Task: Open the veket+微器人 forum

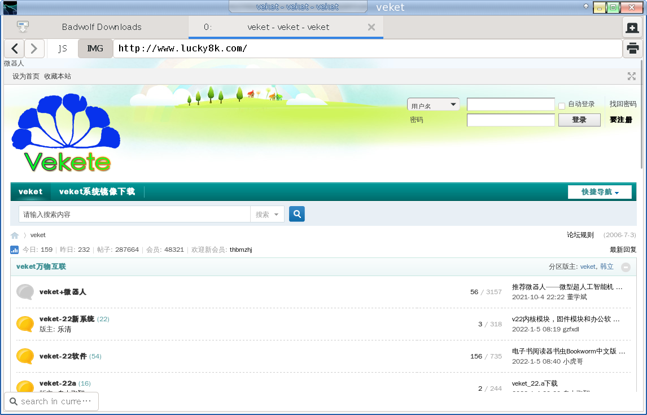Action: click(x=63, y=292)
